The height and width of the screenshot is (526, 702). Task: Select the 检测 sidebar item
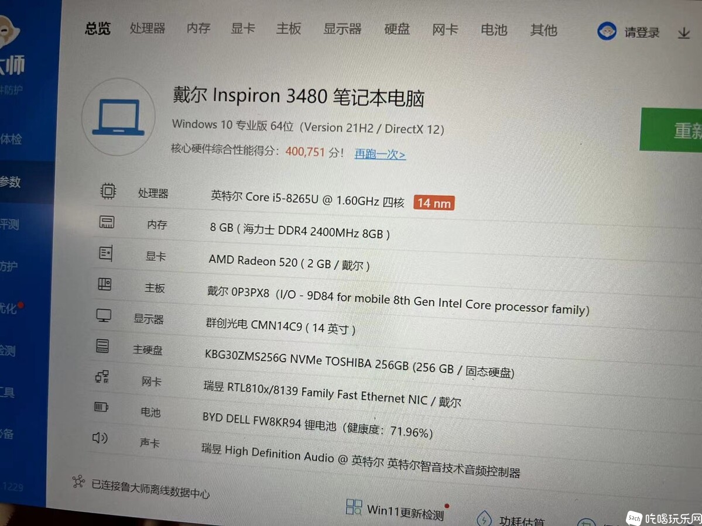pos(8,350)
